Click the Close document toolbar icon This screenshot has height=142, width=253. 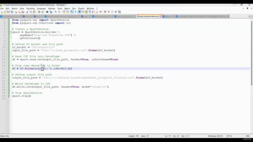point(16,12)
